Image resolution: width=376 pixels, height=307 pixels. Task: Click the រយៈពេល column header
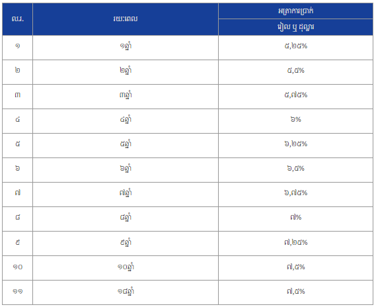point(126,19)
